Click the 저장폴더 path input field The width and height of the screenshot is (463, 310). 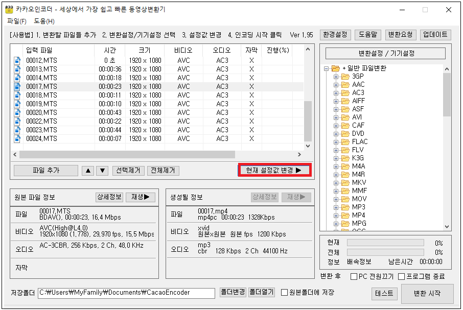click(126, 293)
